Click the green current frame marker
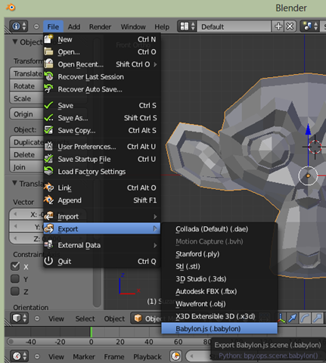This screenshot has height=363, width=326. 91,332
